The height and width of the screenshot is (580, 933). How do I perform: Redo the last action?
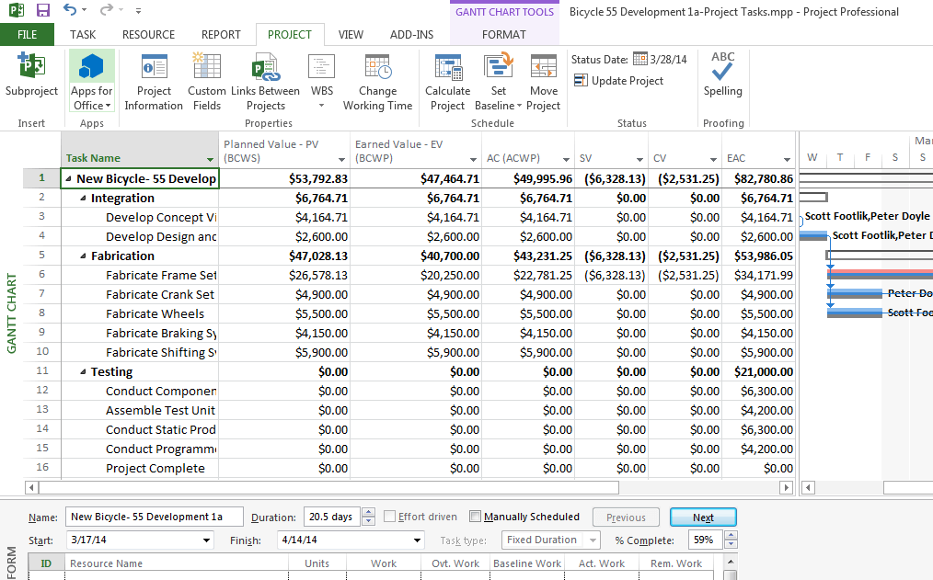click(x=106, y=9)
